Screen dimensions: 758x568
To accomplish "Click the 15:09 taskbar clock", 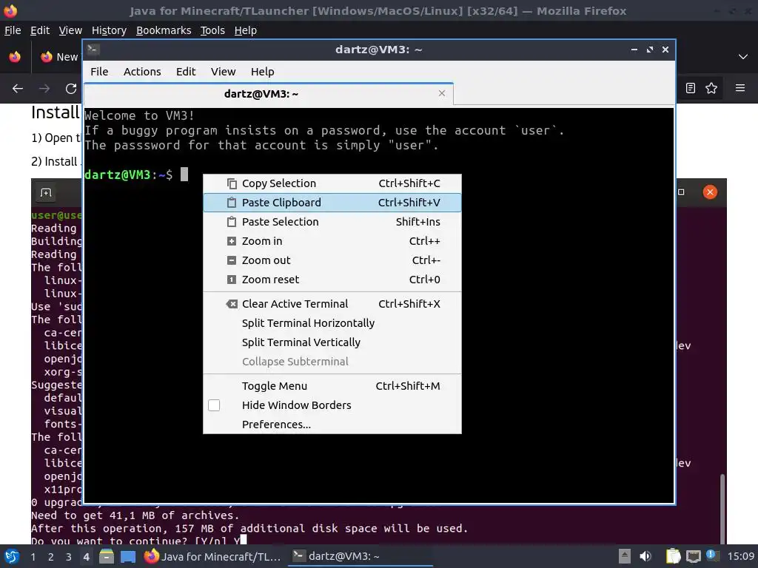I will tap(740, 556).
